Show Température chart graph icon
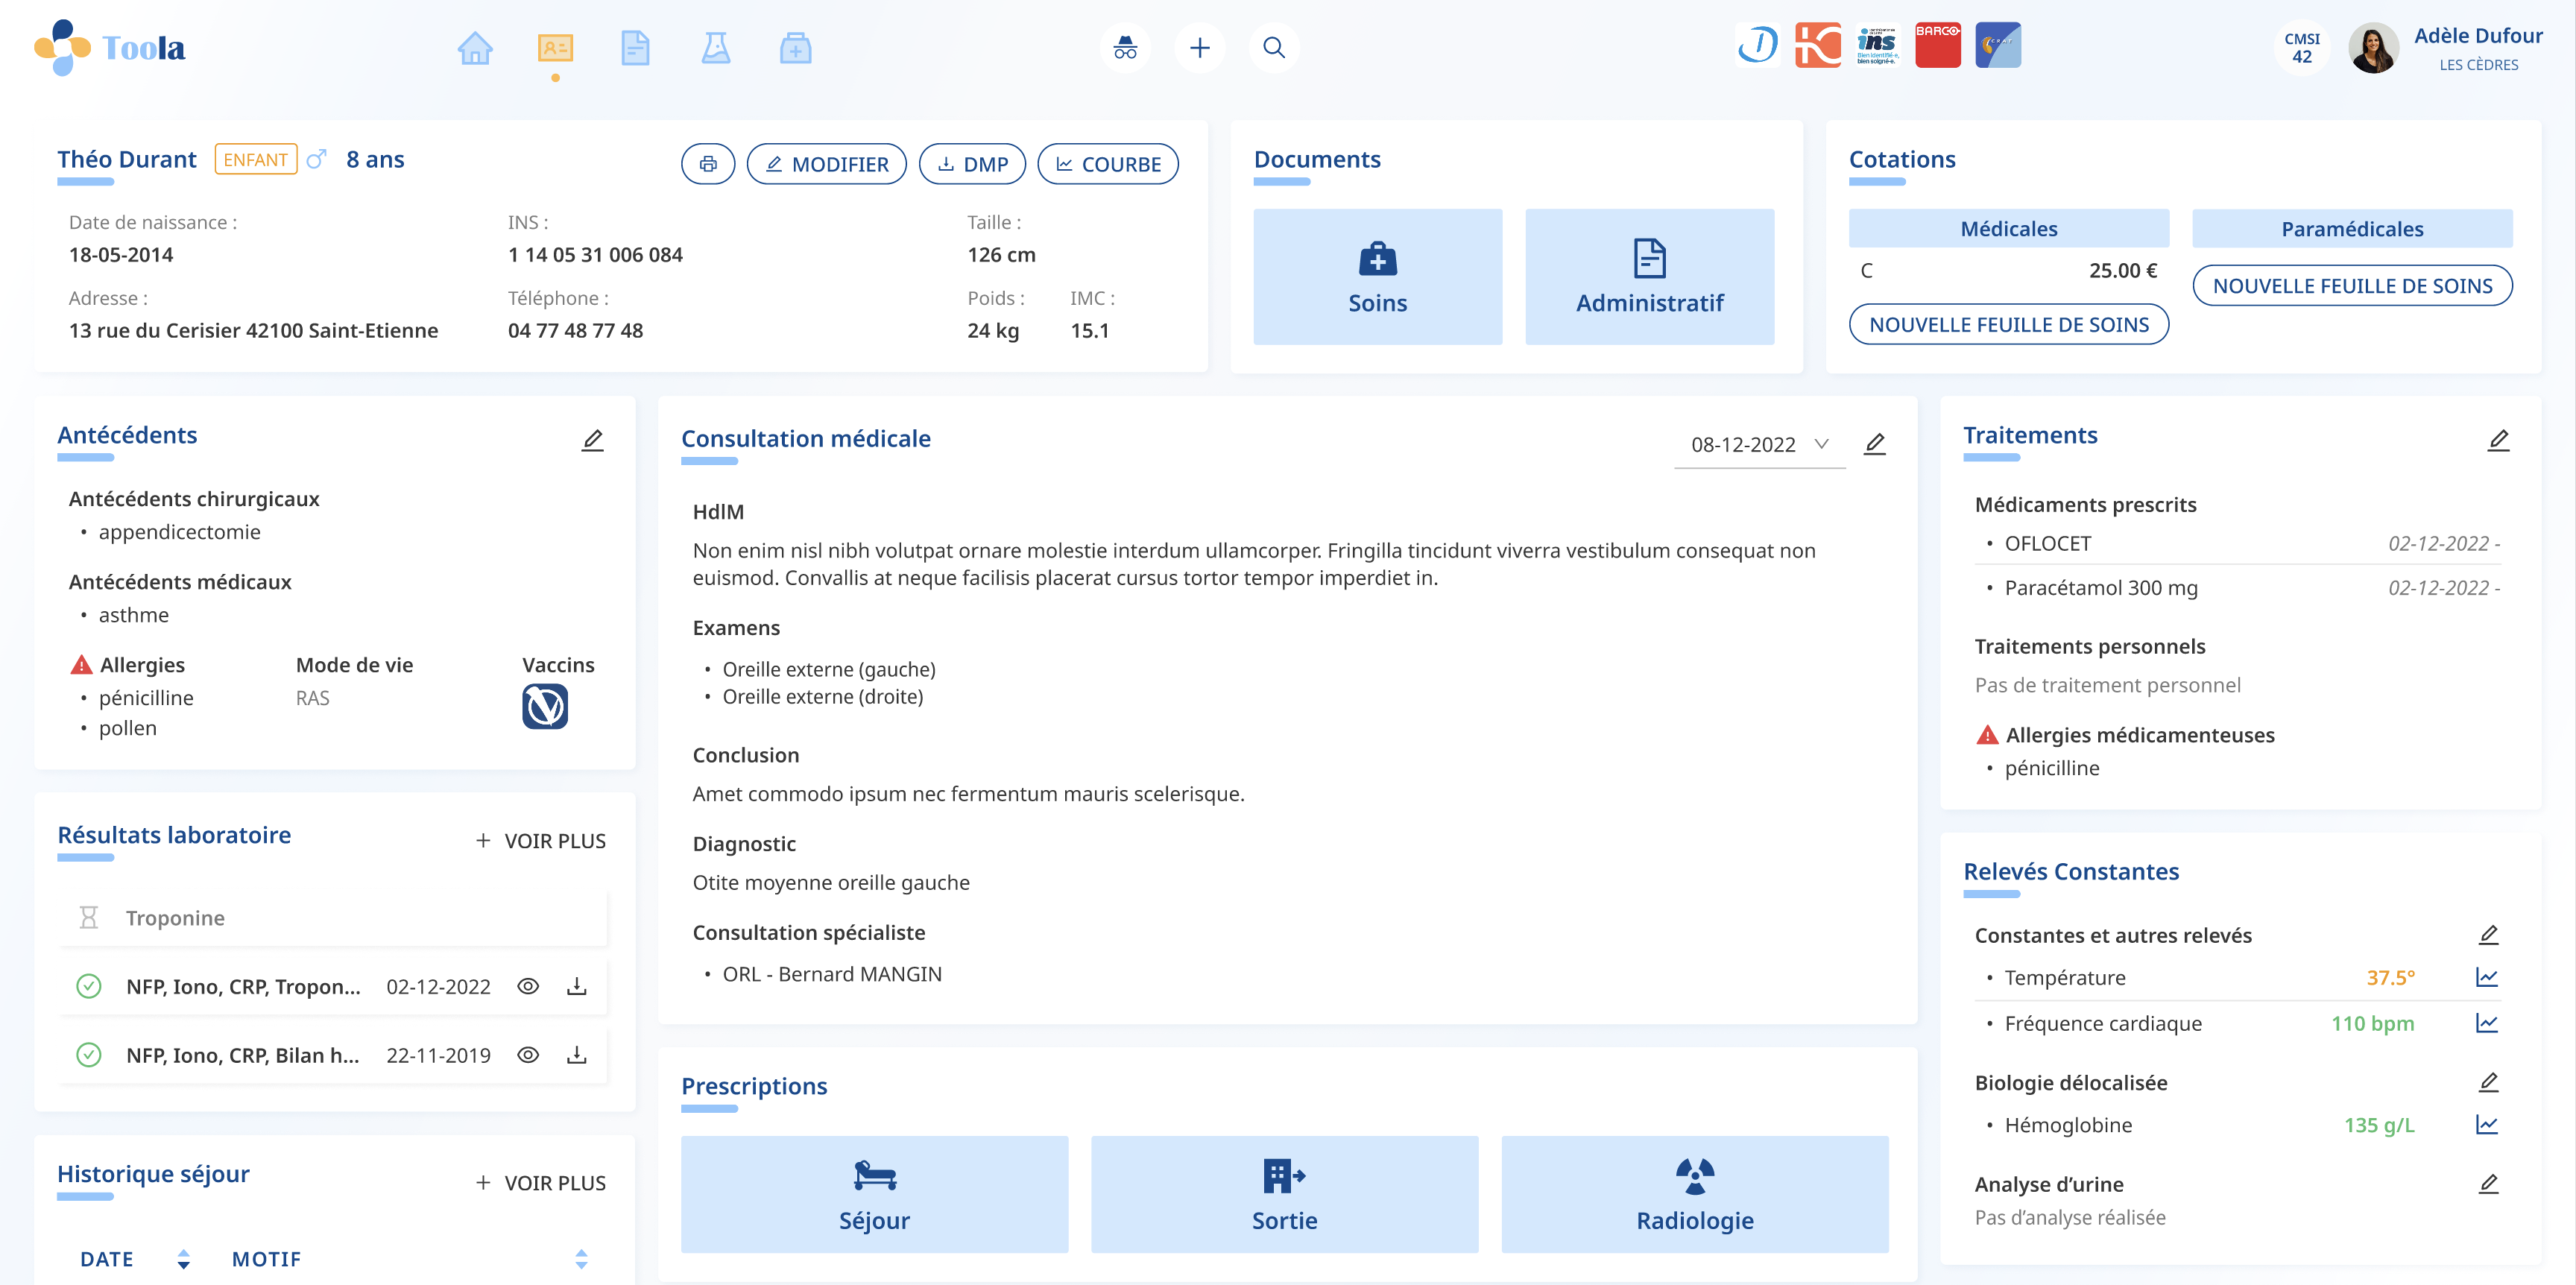This screenshot has height=1285, width=2576. [x=2486, y=977]
